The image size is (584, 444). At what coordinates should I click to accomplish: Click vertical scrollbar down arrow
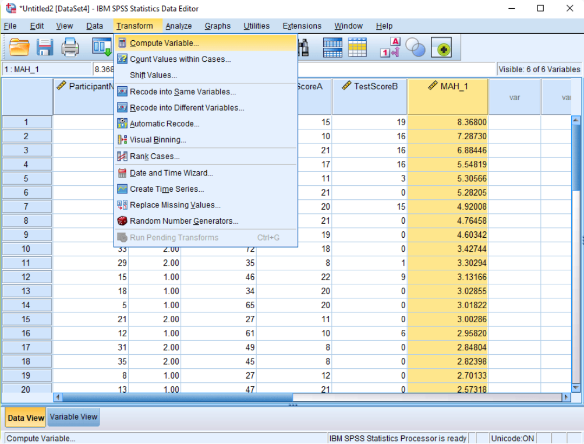576,388
